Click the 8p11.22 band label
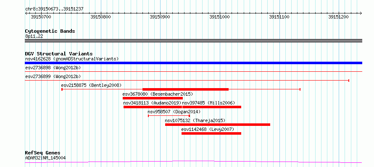This screenshot has height=167, width=374. (x=34, y=36)
